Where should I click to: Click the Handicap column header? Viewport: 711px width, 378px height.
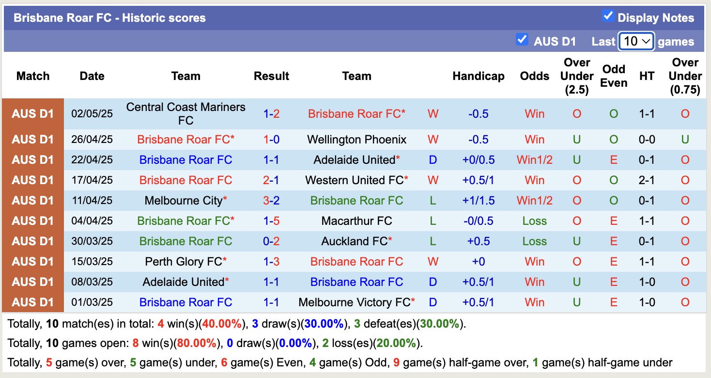[479, 76]
